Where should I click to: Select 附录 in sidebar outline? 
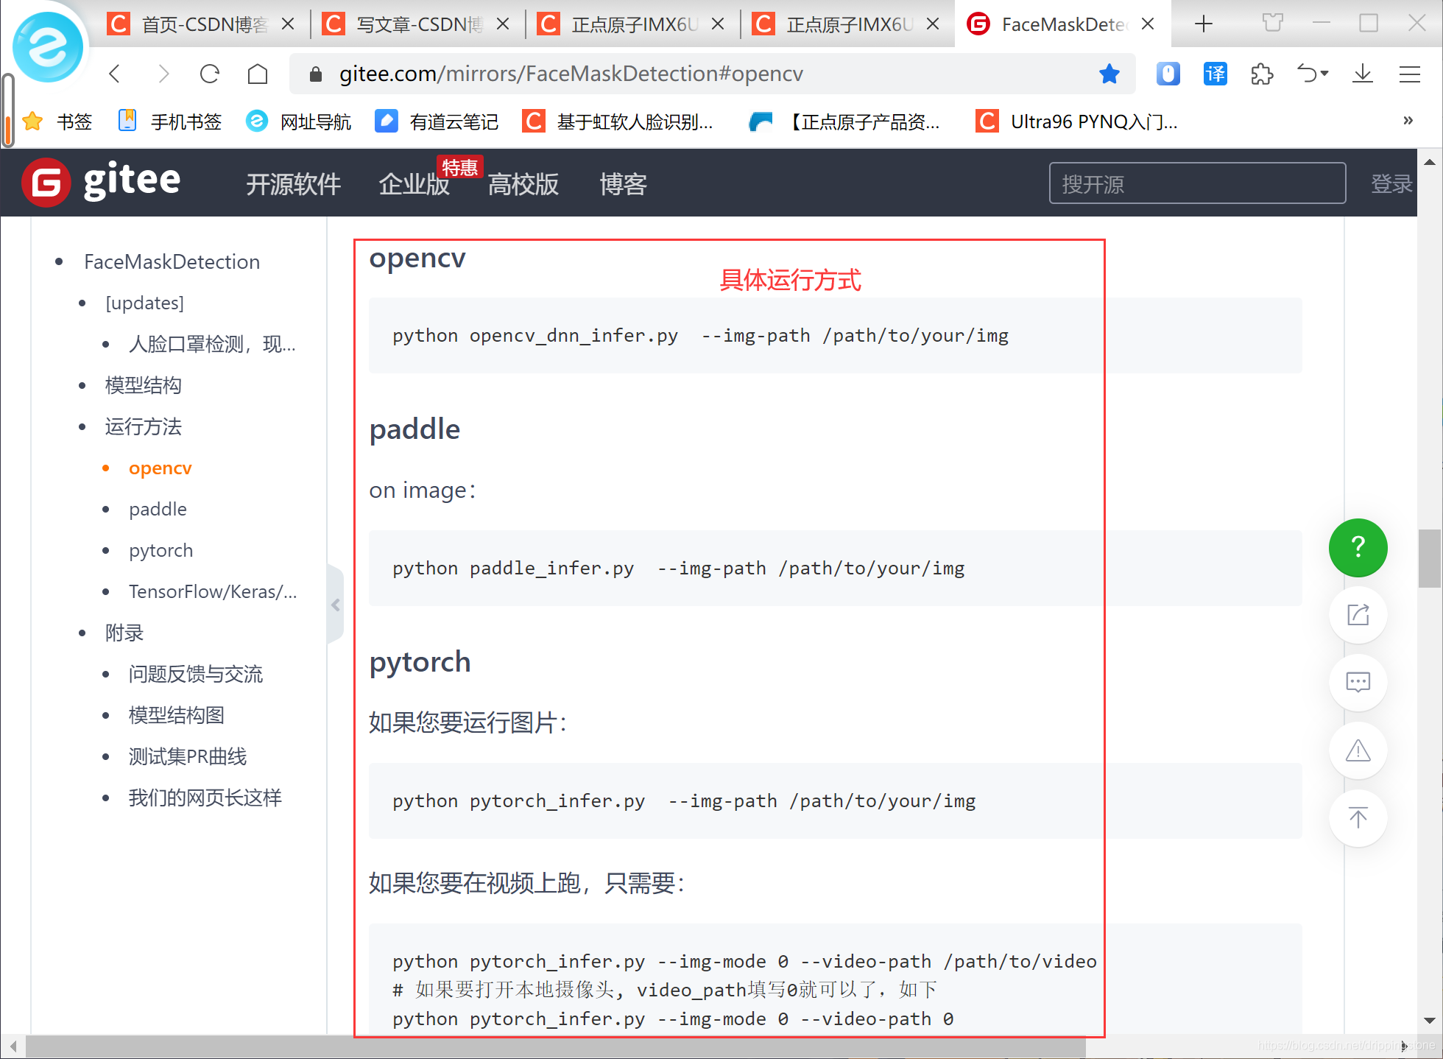[x=124, y=633]
